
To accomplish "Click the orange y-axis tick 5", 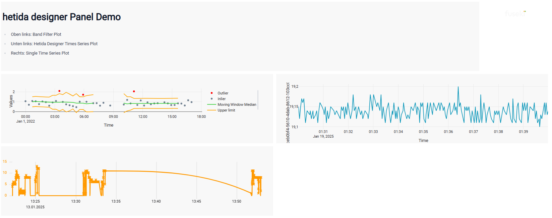I will pos(6,184).
